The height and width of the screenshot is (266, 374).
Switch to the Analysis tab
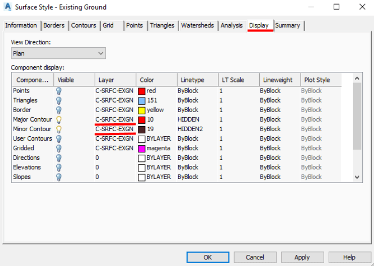pos(232,26)
